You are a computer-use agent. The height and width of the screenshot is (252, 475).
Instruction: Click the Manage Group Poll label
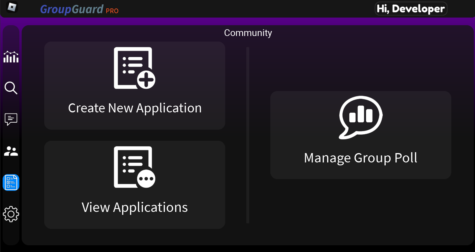[x=361, y=158]
